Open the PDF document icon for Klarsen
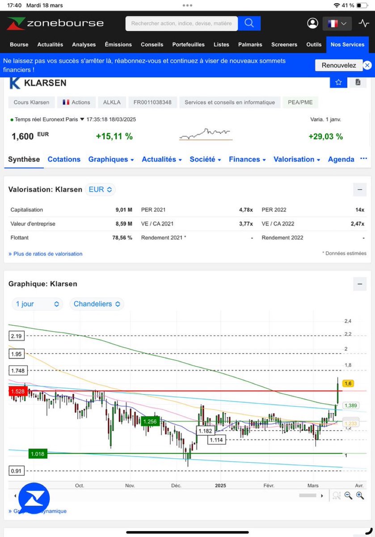375x537 pixels. click(x=358, y=82)
